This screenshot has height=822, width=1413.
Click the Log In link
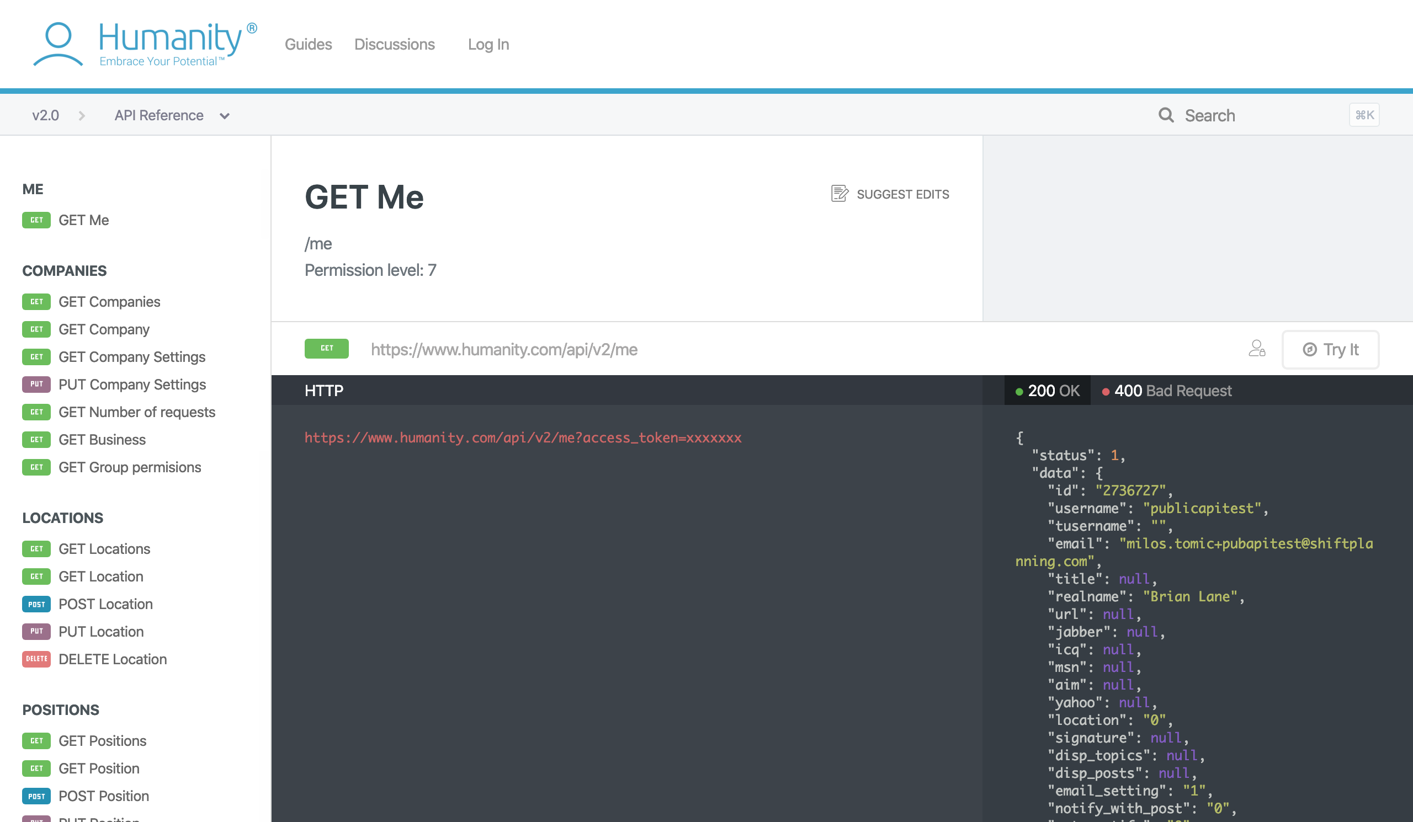(x=488, y=44)
